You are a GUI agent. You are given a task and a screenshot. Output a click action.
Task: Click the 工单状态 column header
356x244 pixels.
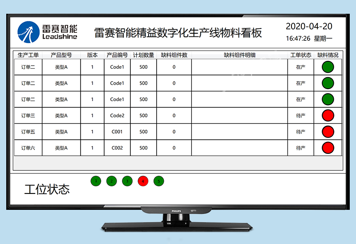301,55
